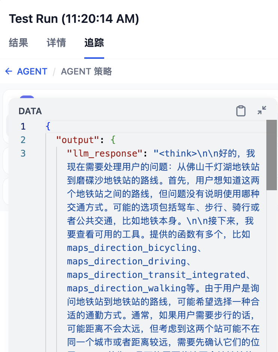Click line number 1 in the gutter
The height and width of the screenshot is (352, 278).
[23, 126]
